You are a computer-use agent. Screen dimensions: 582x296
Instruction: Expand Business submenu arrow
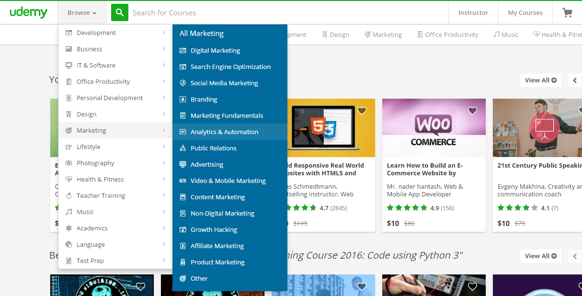(x=163, y=49)
